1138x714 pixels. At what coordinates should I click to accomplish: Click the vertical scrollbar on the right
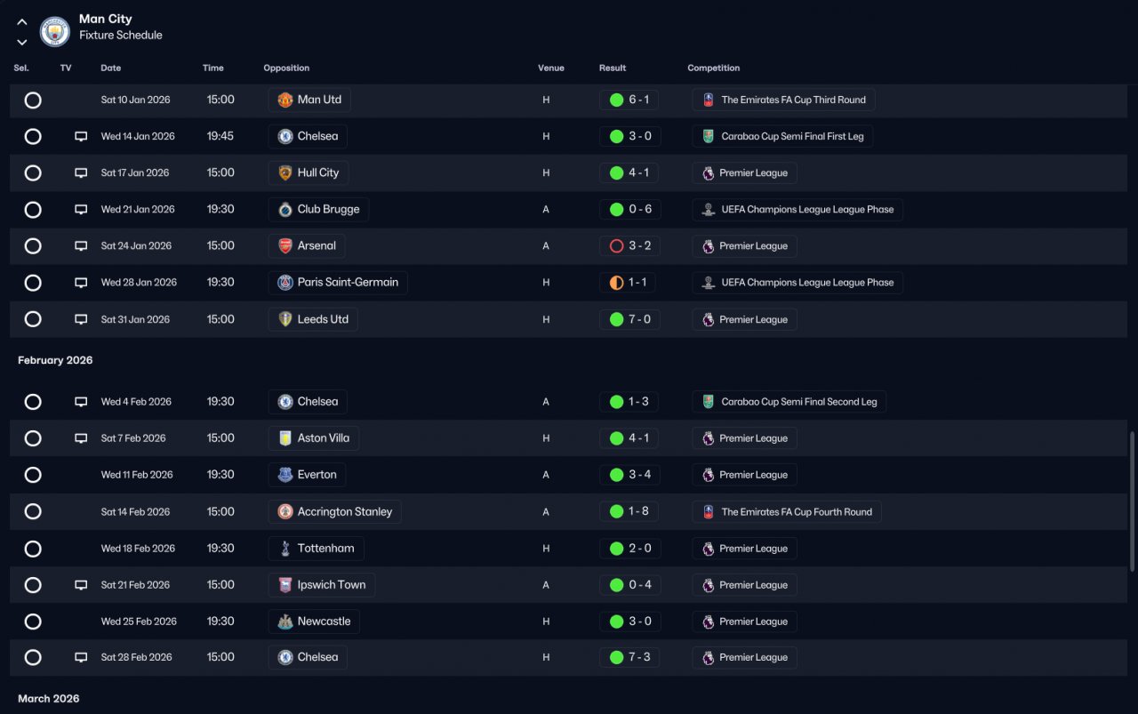pyautogui.click(x=1132, y=502)
